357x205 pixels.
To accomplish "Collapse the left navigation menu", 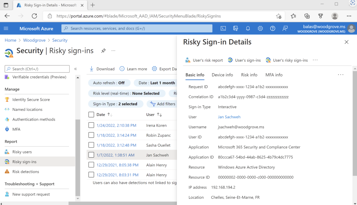I will [76, 69].
